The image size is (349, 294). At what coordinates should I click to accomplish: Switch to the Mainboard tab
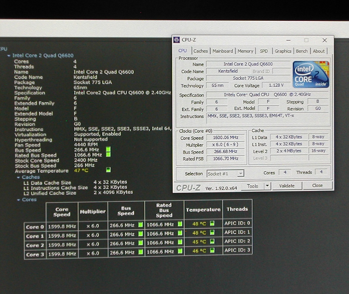pos(222,51)
